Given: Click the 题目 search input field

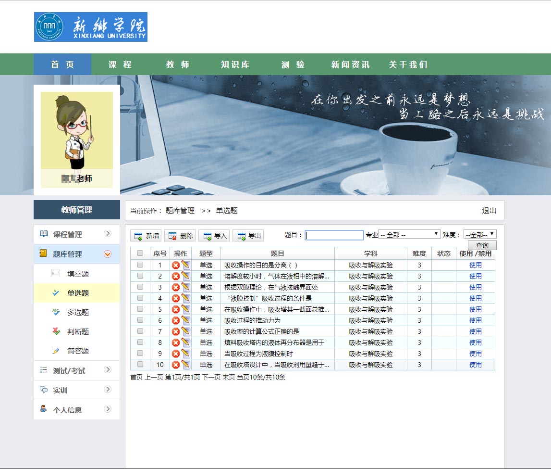Looking at the screenshot, I should coord(334,235).
